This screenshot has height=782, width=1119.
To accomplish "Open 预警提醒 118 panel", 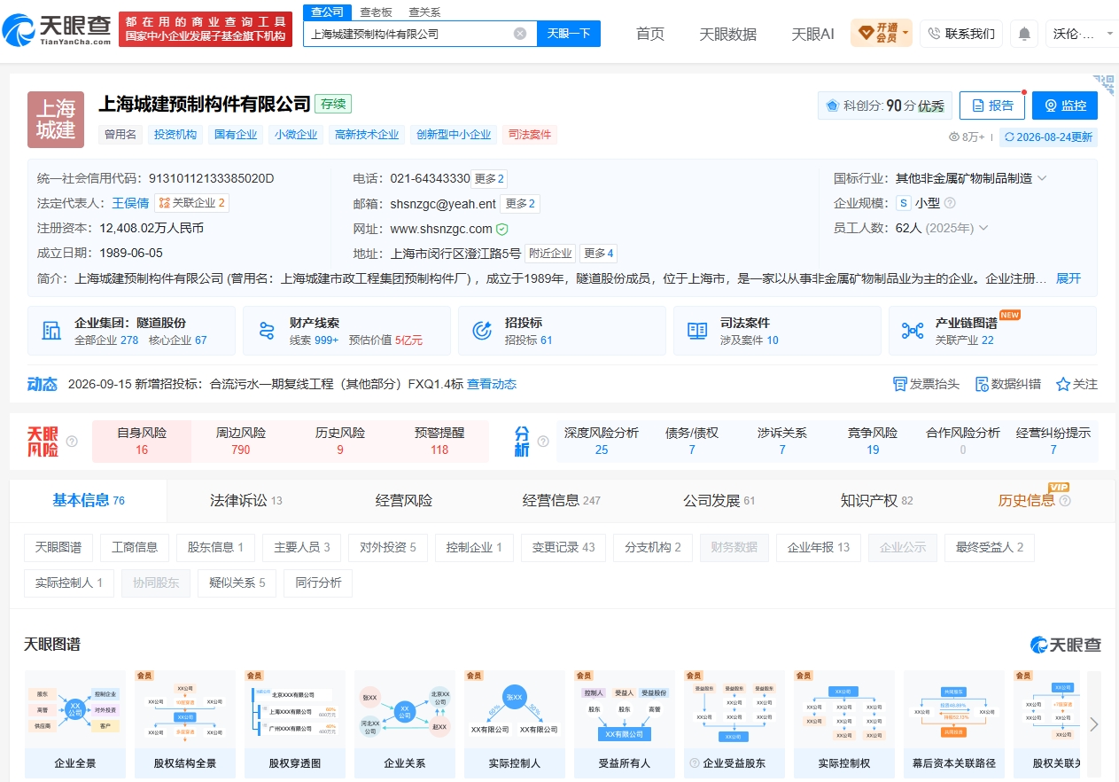I will coord(439,441).
